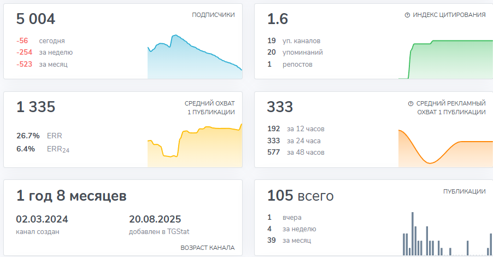493x257 pixels.
Task: Open the publications bar chart
Action: [x=445, y=235]
